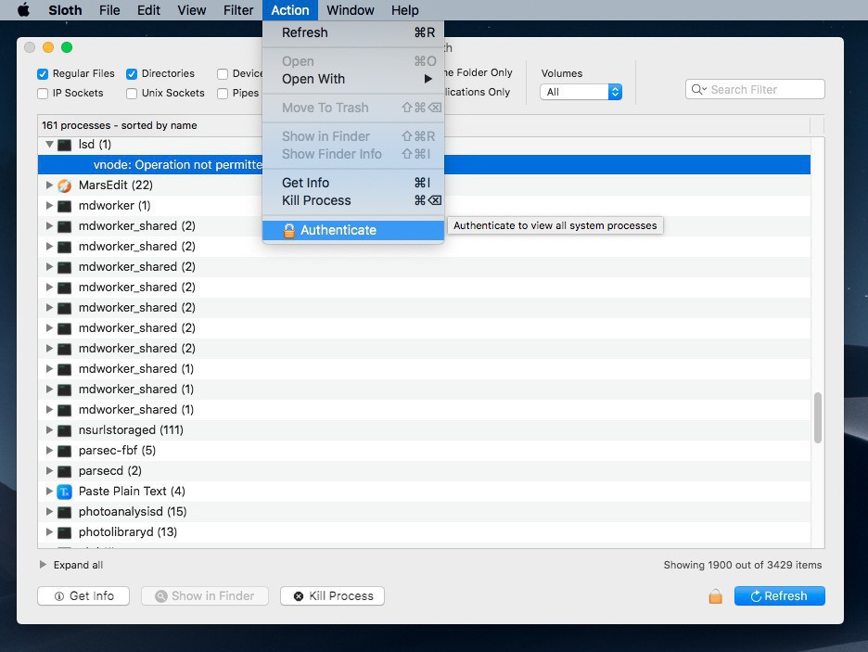
Task: Click the MarsEdit app icon
Action: click(65, 185)
